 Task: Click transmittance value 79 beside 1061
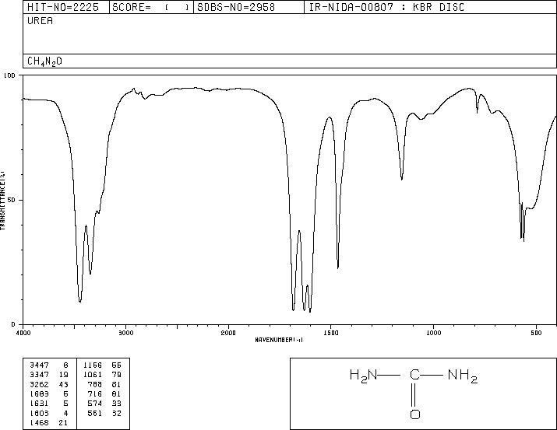point(117,375)
